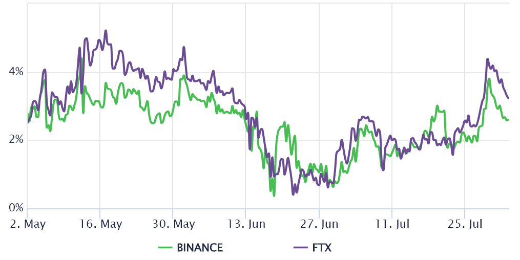Click the 4% y-axis label
The width and height of the screenshot is (520, 260).
tap(17, 73)
